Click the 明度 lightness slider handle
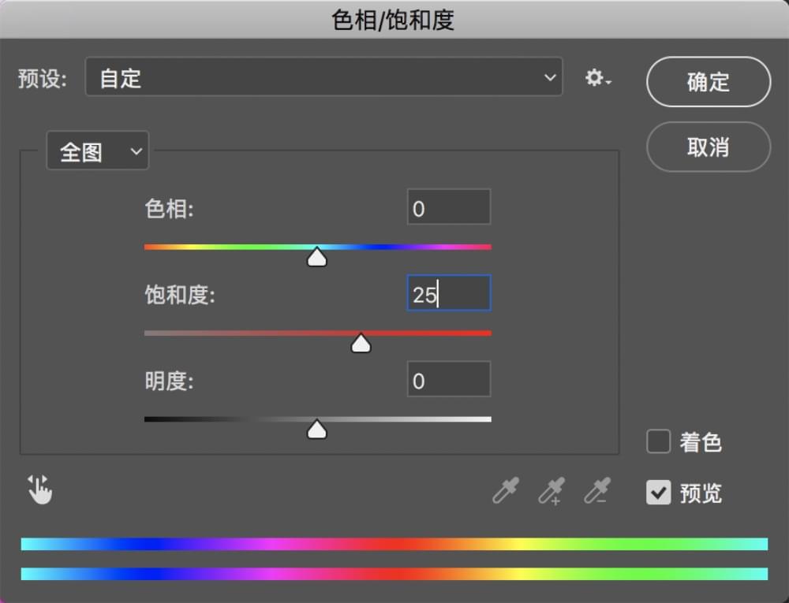The width and height of the screenshot is (789, 603). [317, 429]
